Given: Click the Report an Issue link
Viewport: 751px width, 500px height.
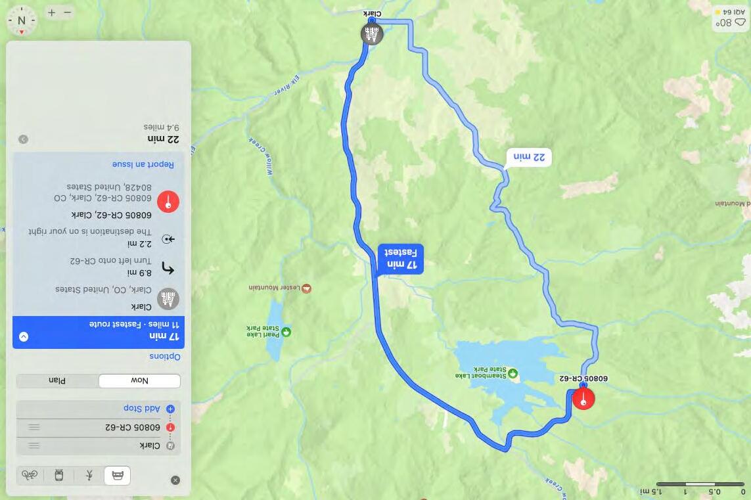Looking at the screenshot, I should 143,164.
